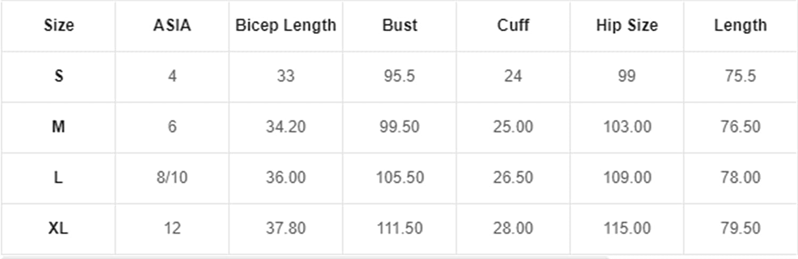Click the Length column header

pos(741,25)
